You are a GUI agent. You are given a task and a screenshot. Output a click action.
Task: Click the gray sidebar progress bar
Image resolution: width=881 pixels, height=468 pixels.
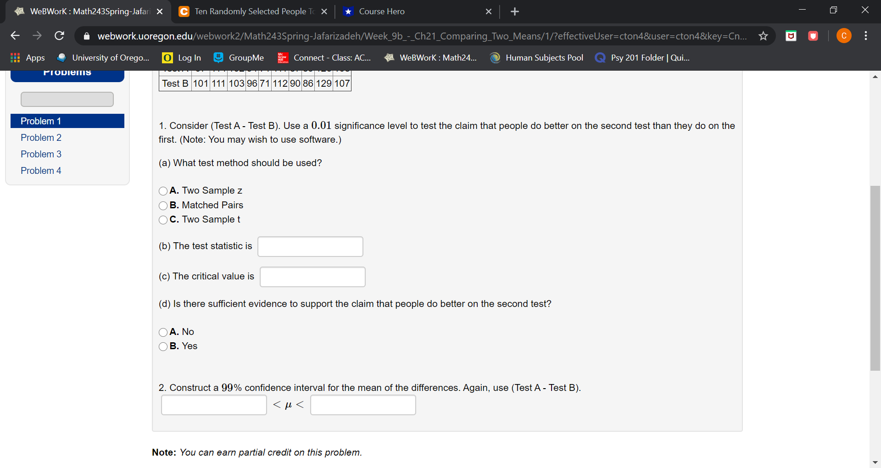(67, 99)
